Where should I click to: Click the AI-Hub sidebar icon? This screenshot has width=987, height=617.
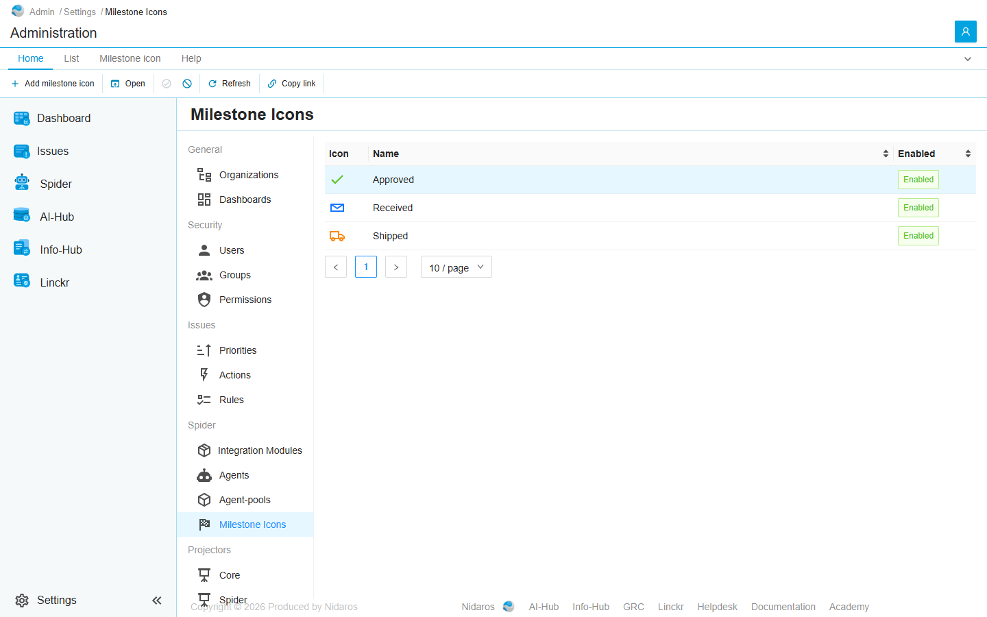click(x=22, y=215)
